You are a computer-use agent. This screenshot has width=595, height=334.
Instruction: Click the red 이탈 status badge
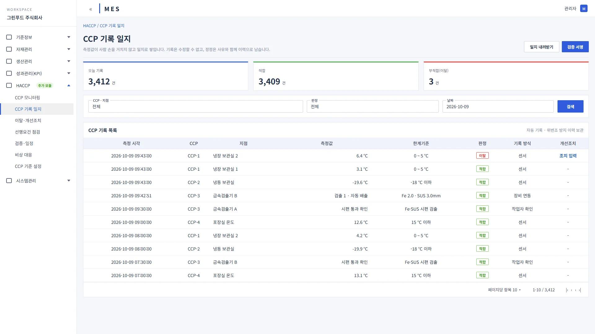tap(482, 156)
